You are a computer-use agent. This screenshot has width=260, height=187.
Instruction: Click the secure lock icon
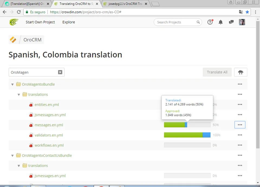tap(27, 12)
